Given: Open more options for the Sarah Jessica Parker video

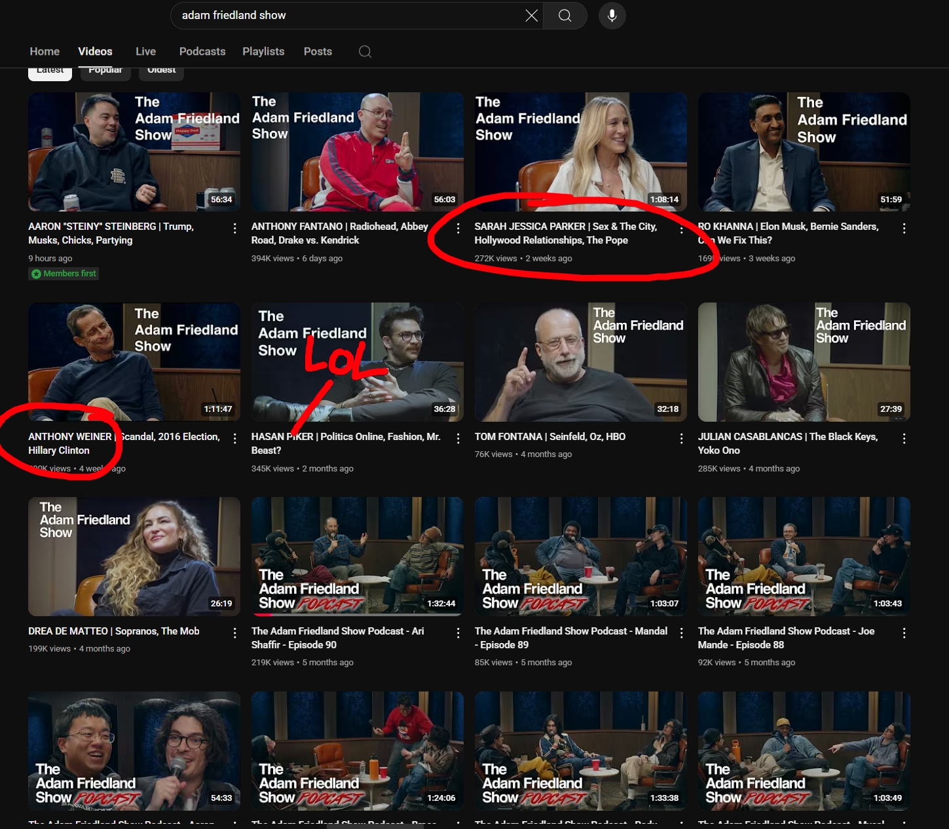Looking at the screenshot, I should 681,229.
